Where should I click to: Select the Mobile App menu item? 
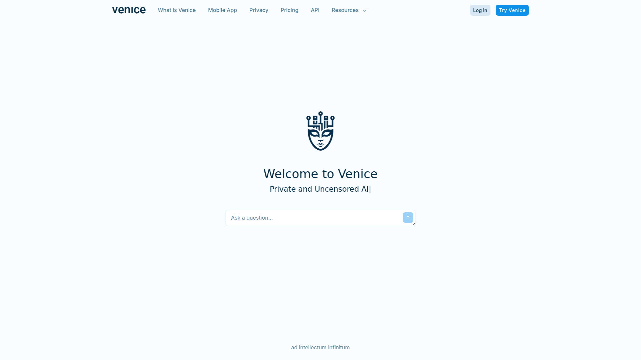[222, 10]
